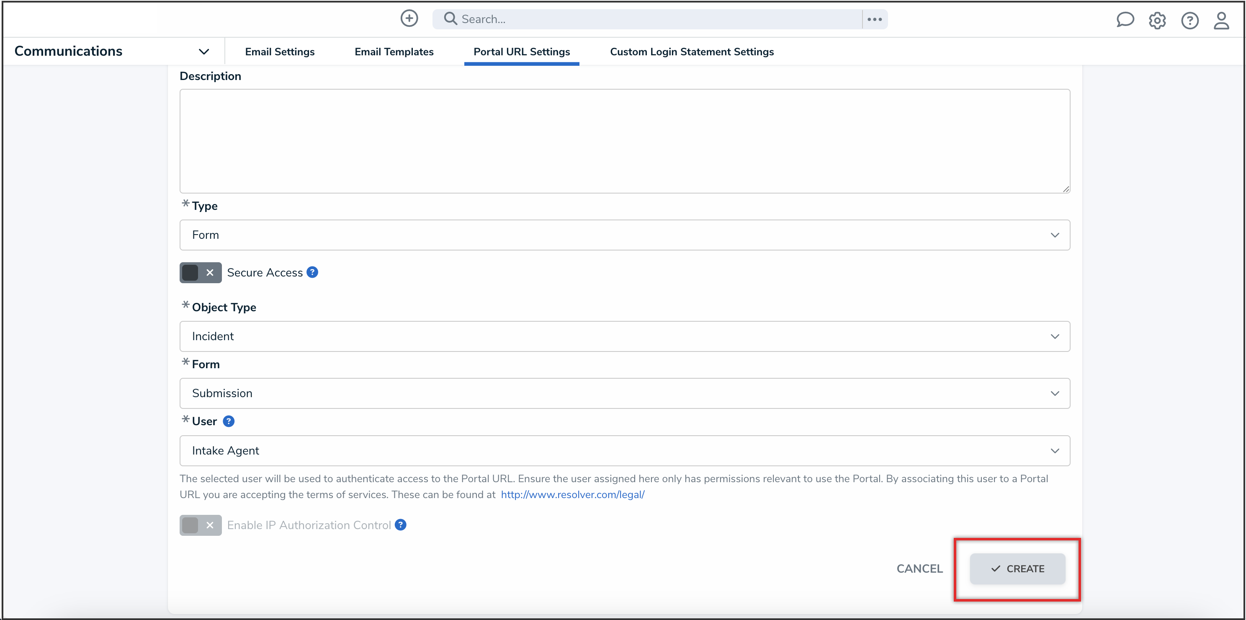Switch to the Email Templates tab

point(394,52)
